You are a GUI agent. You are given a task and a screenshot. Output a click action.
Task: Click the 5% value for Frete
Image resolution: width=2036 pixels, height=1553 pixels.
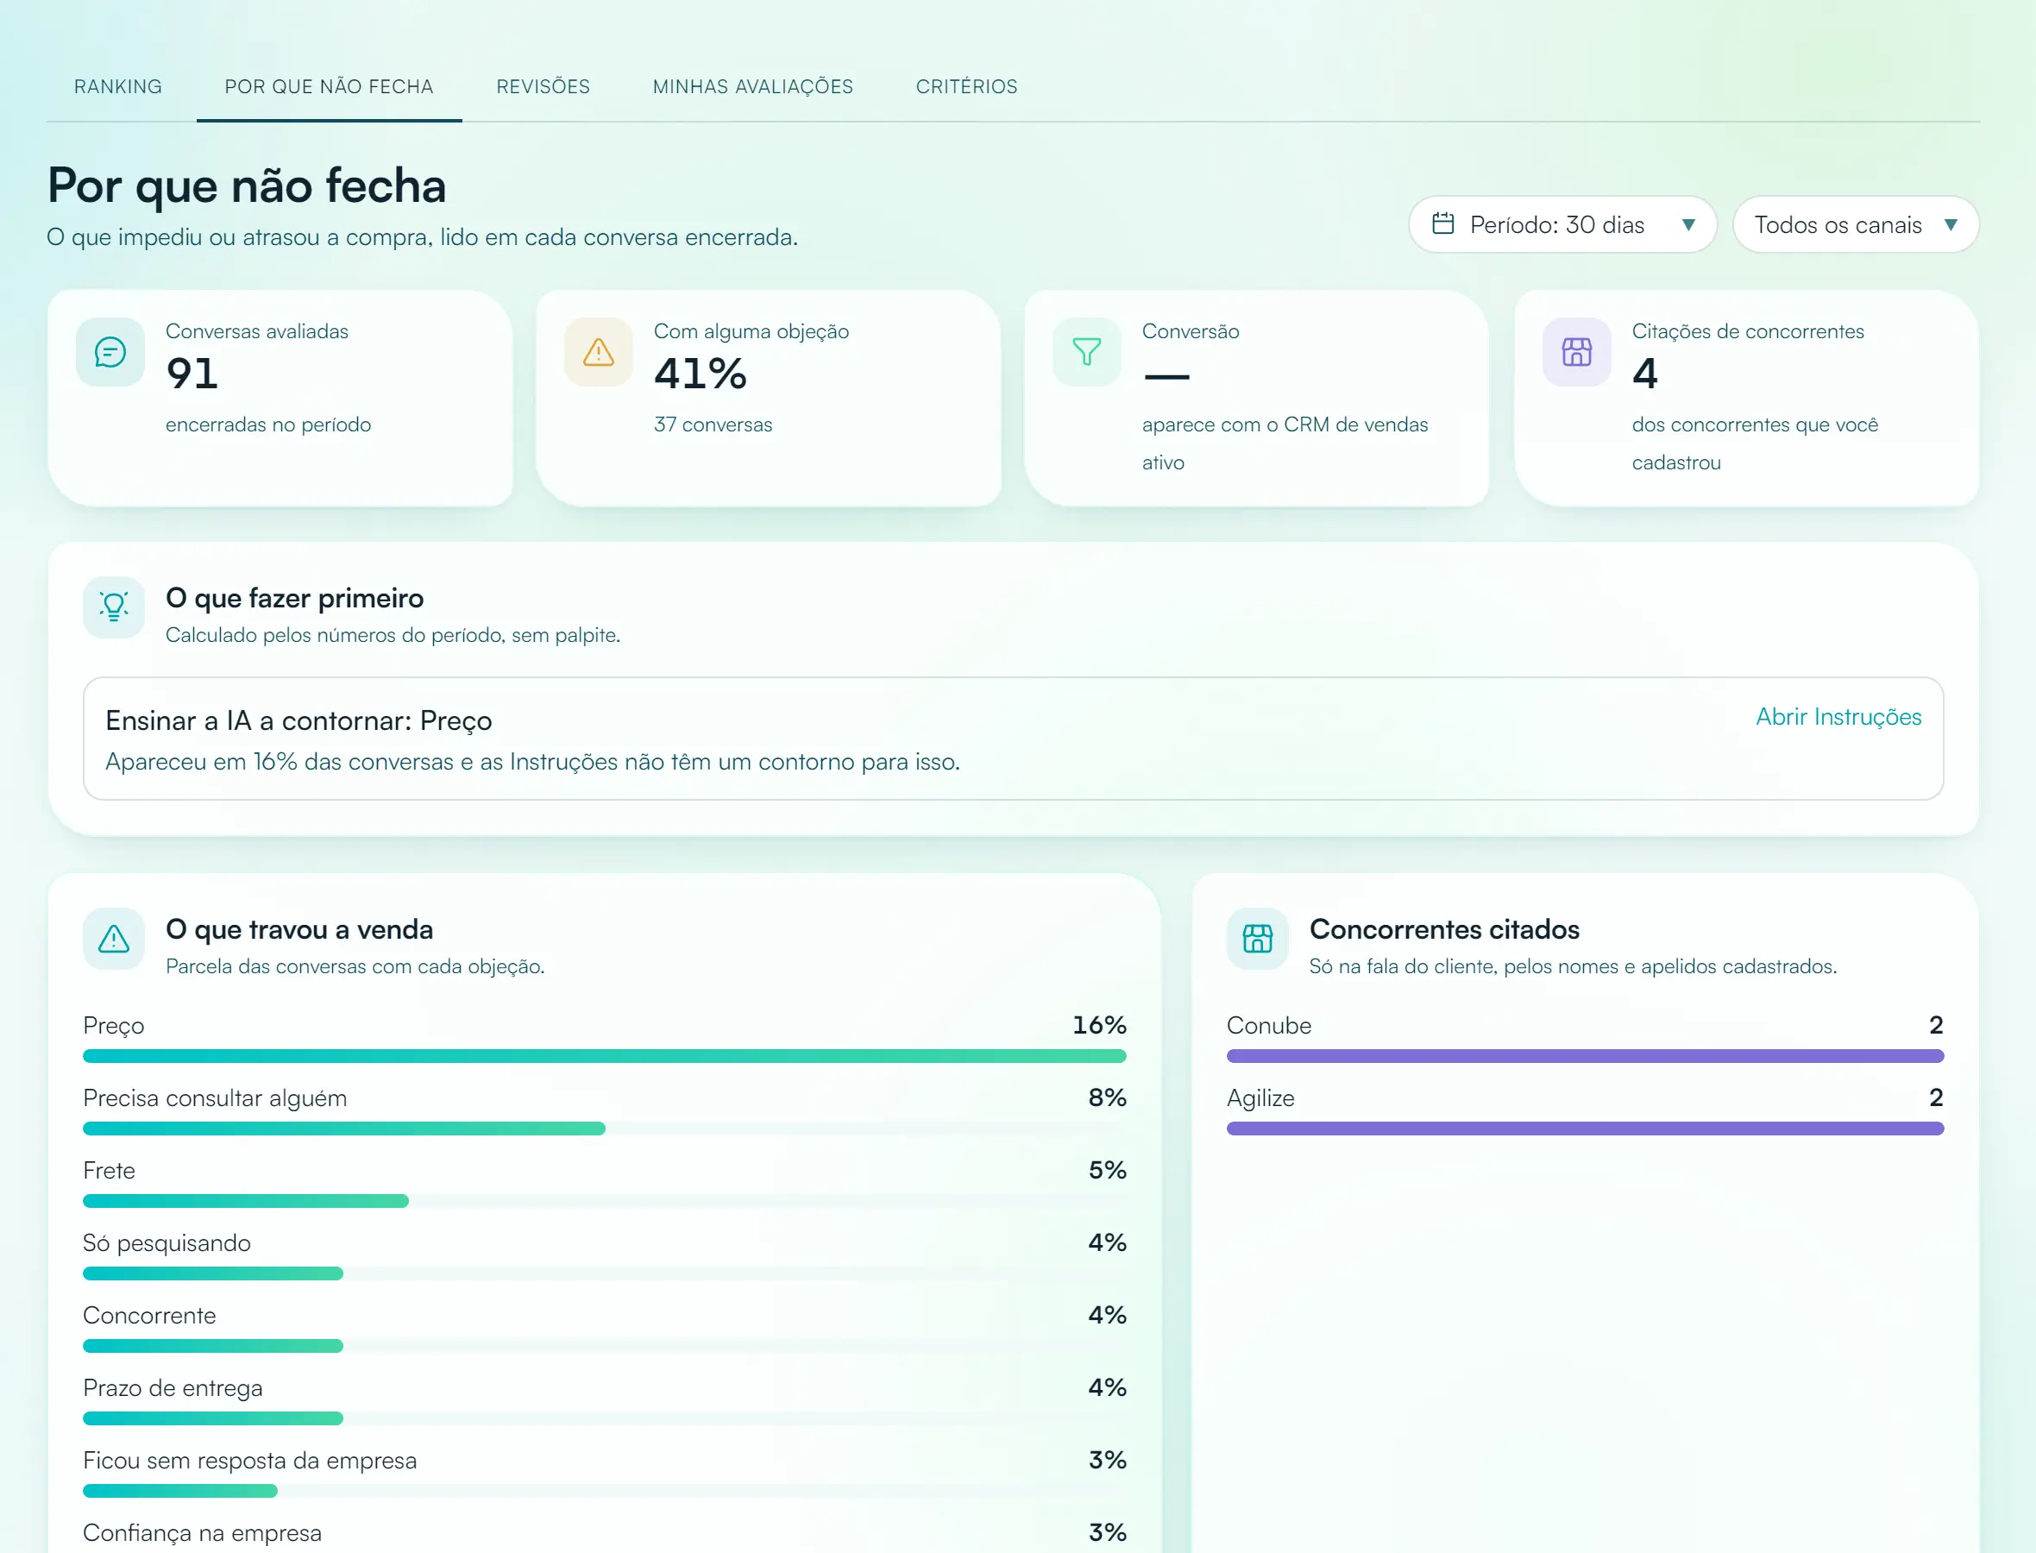pyautogui.click(x=1107, y=1170)
